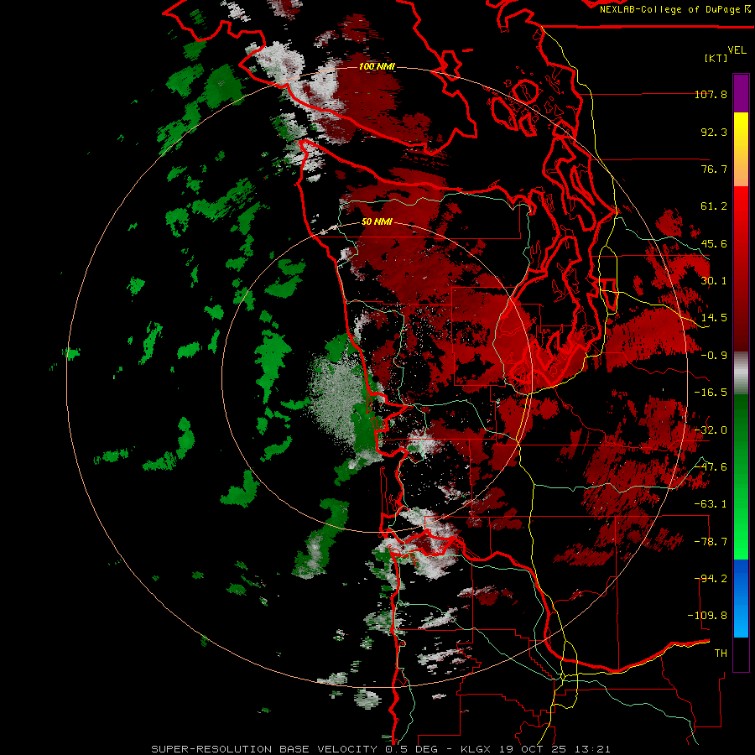Select the 92.3 scale value
The height and width of the screenshot is (755, 755).
point(714,132)
